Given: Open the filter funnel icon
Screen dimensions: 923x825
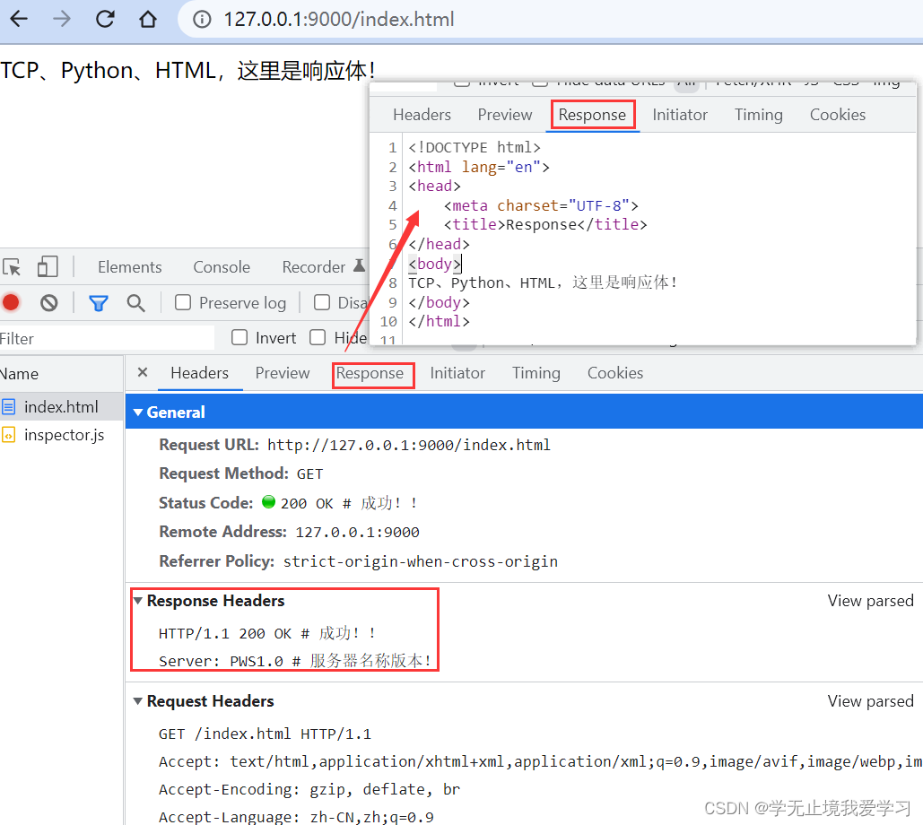Looking at the screenshot, I should coord(99,303).
